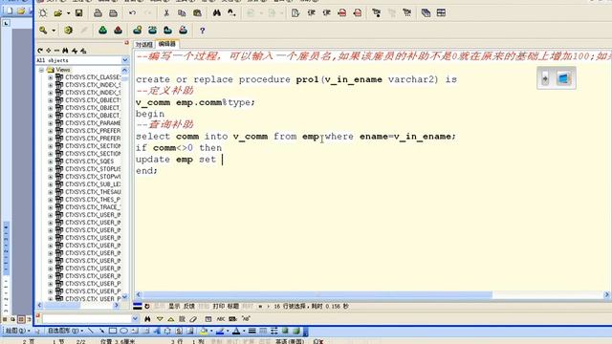Click the Find and replace icon
Image resolution: width=612 pixels, height=344 pixels.
[231, 13]
